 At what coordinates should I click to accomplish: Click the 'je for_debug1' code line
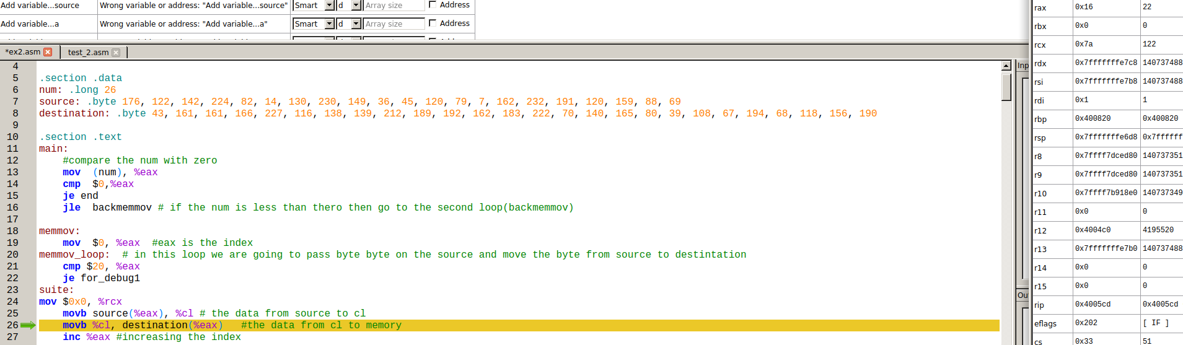pos(102,278)
